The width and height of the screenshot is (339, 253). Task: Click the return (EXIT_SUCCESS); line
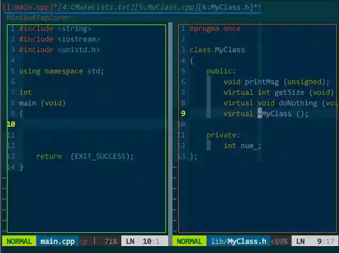tap(85, 156)
